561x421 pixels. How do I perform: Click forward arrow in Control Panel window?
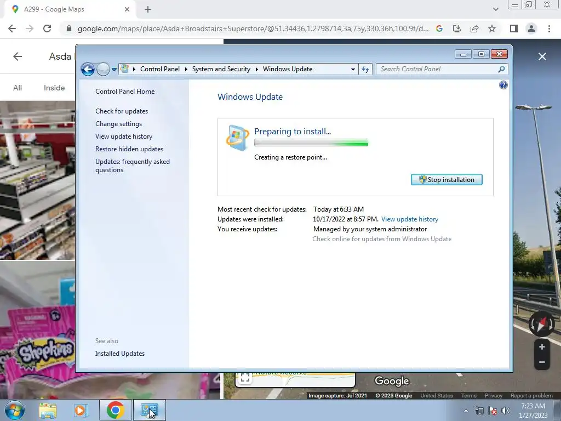[x=103, y=69]
